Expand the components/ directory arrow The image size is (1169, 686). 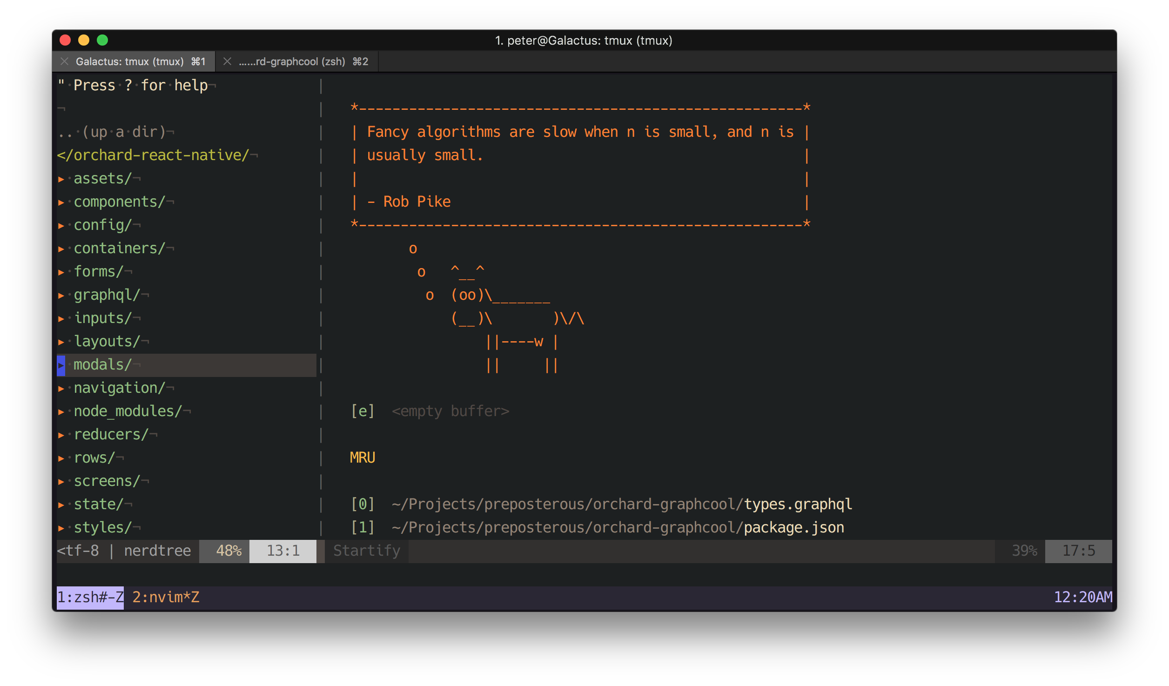pyautogui.click(x=61, y=202)
